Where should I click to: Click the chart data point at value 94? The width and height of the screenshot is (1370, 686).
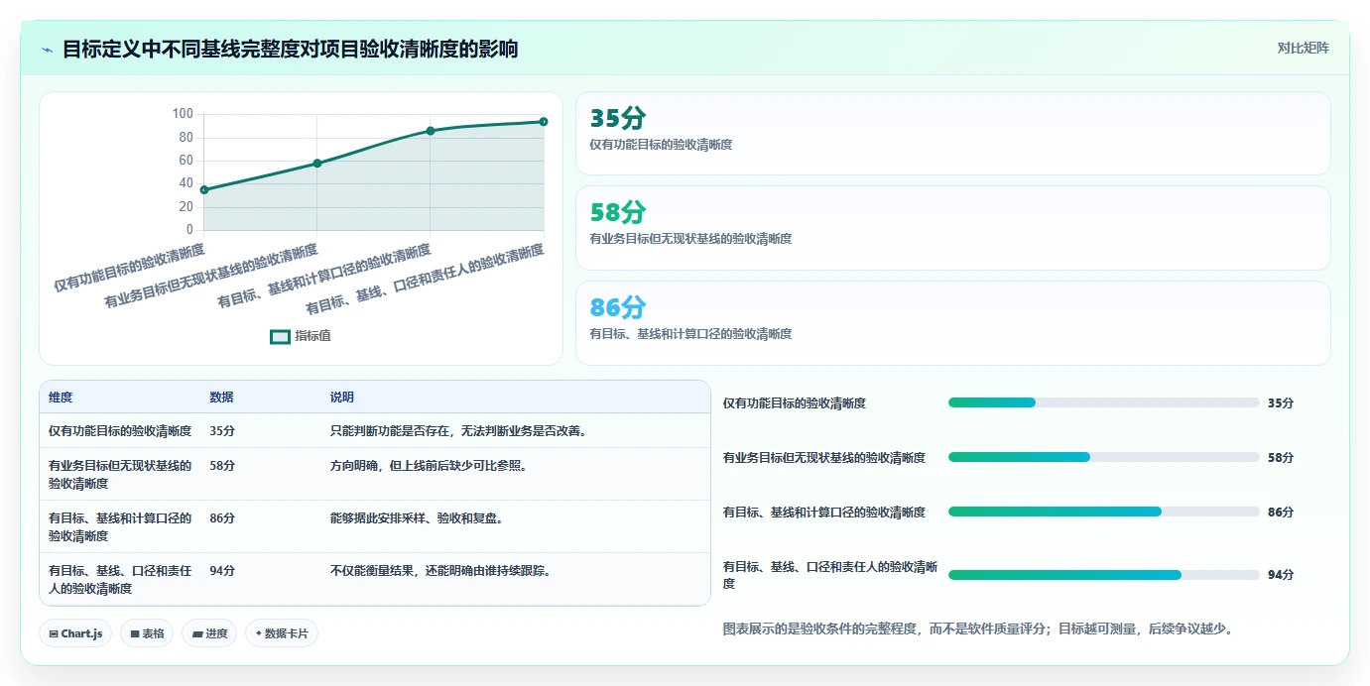544,122
